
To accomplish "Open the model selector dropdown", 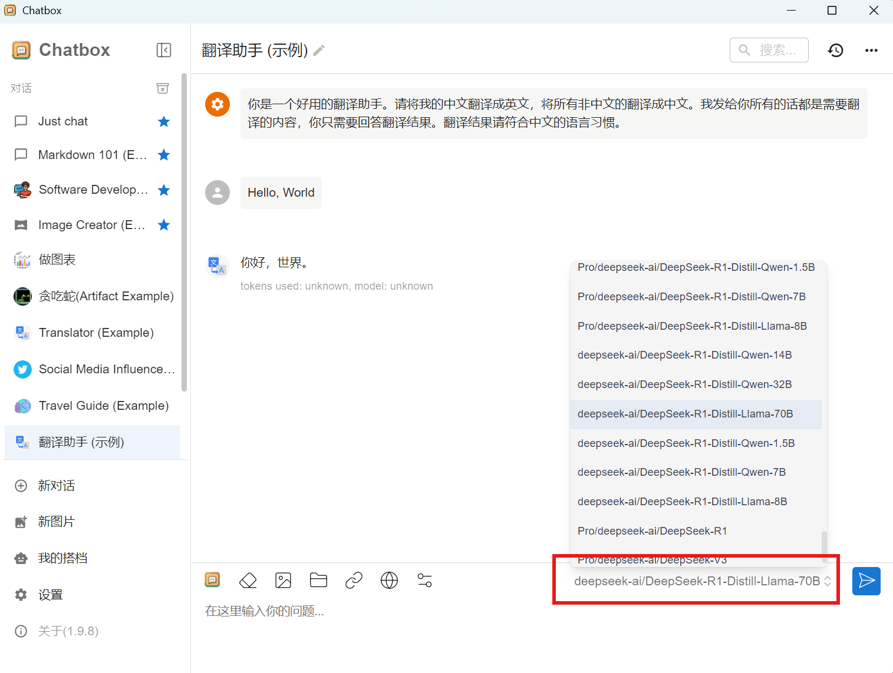I will click(703, 581).
